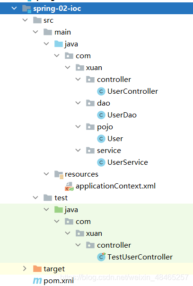Click the resources root folder icon
Viewport: 193px width, 286px height.
click(x=59, y=174)
